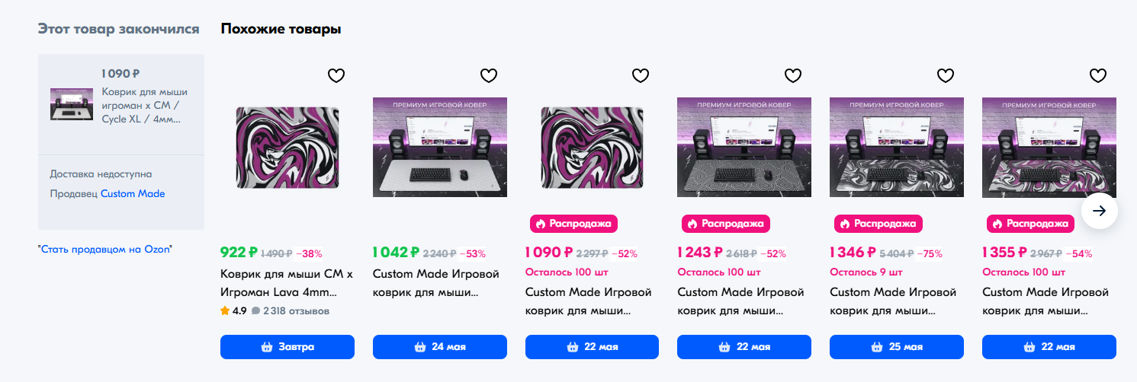Open the out-of-stock product thumbnail
The width and height of the screenshot is (1137, 382).
tap(72, 103)
